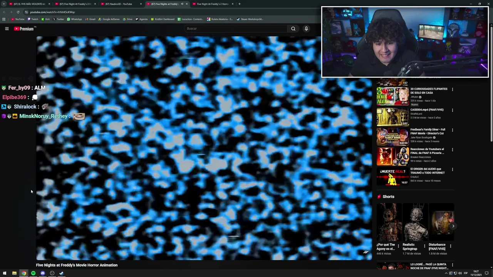
Task: Open Chrome from the taskbar
Action: pyautogui.click(x=24, y=273)
